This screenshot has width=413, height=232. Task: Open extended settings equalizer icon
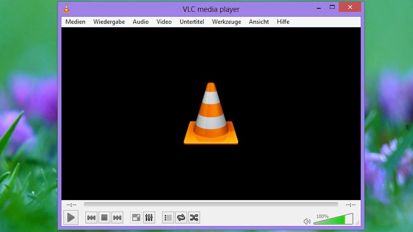coord(149,217)
